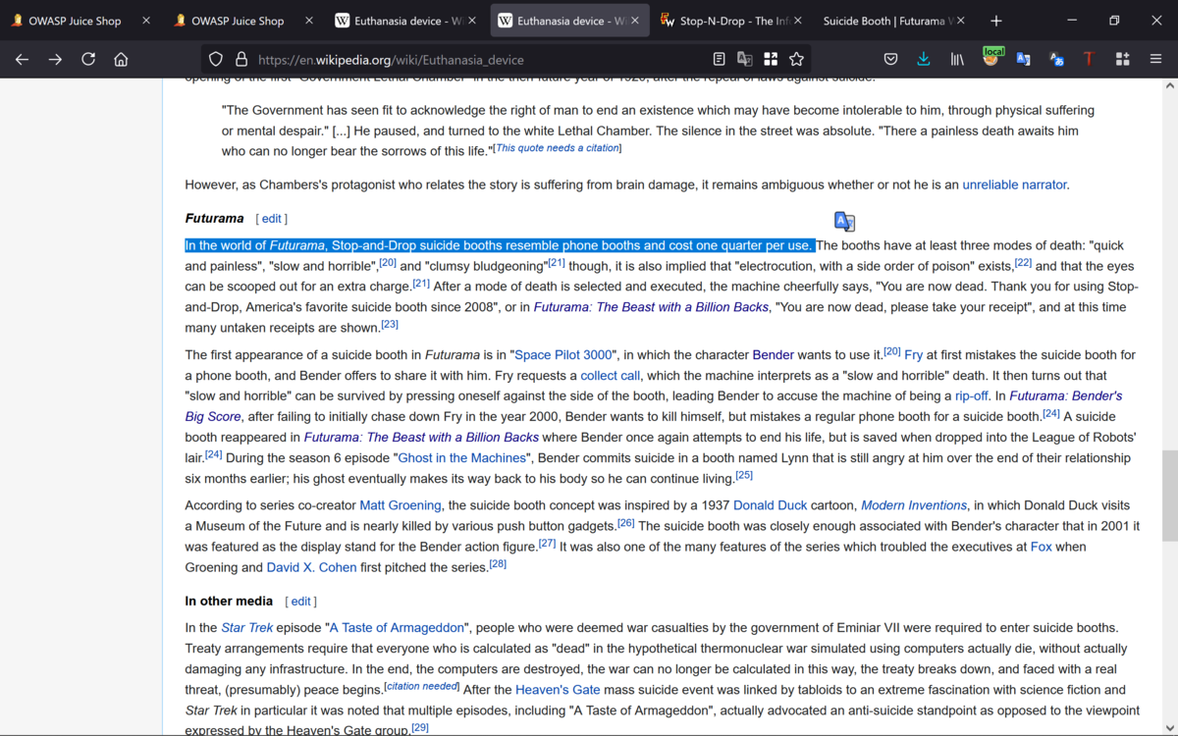Screen dimensions: 1178x736
Task: Switch to Suicide Booth Futurama tab
Action: (x=894, y=21)
